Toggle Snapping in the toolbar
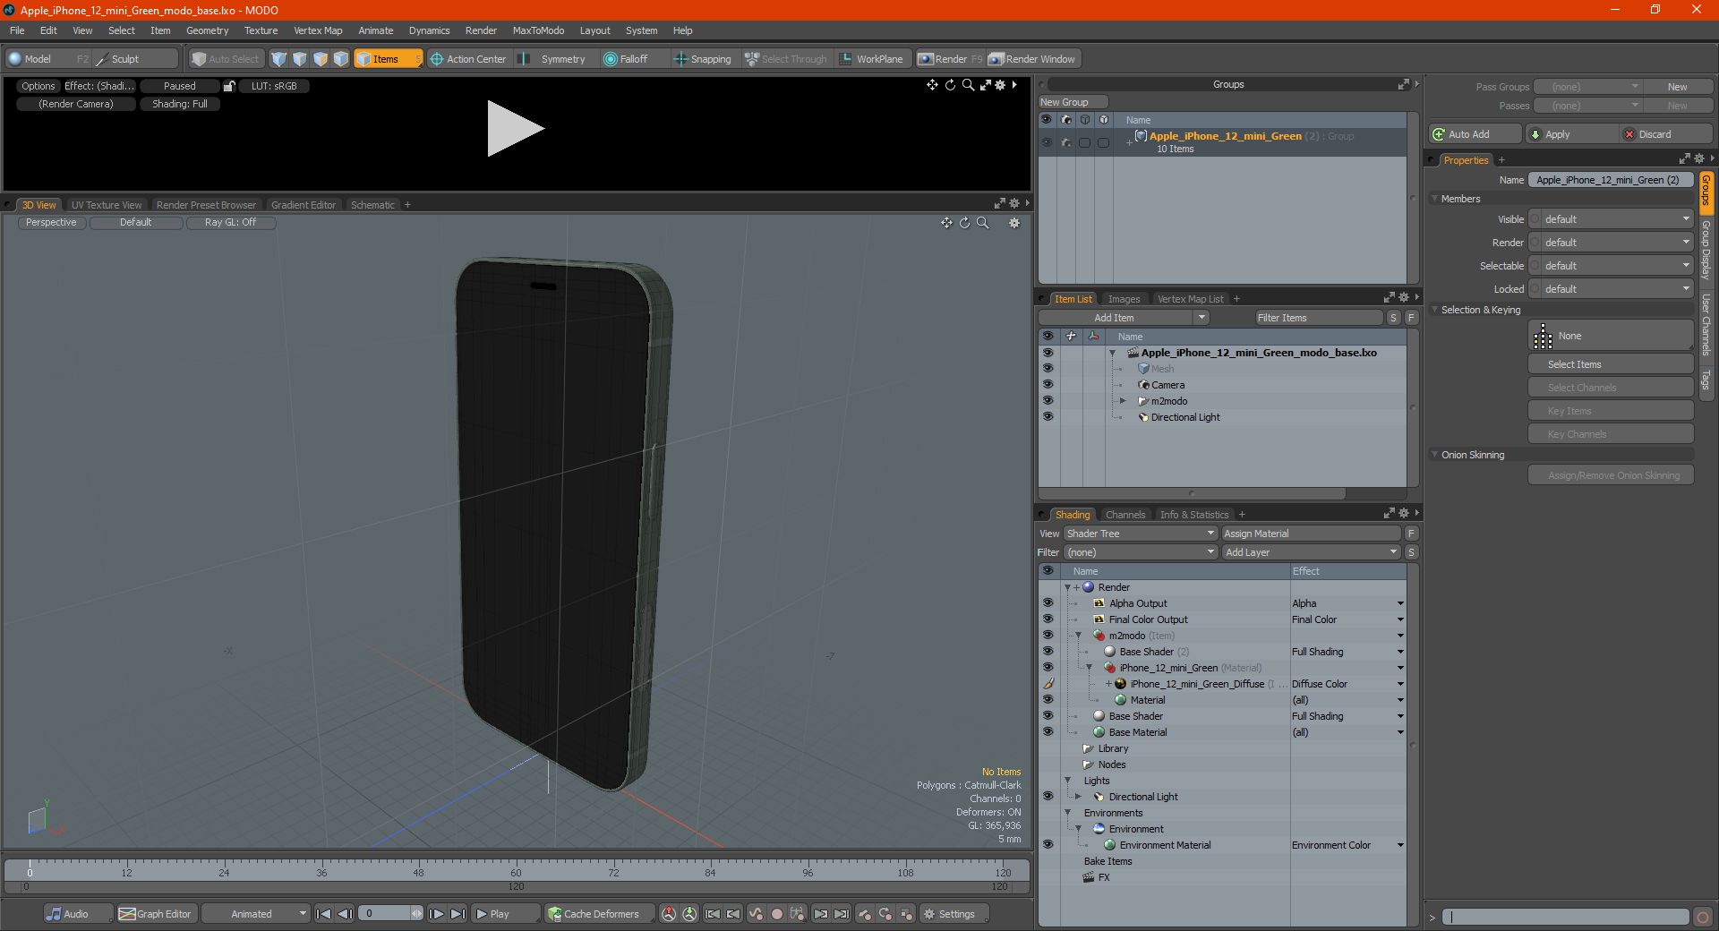This screenshot has width=1719, height=931. 703,59
